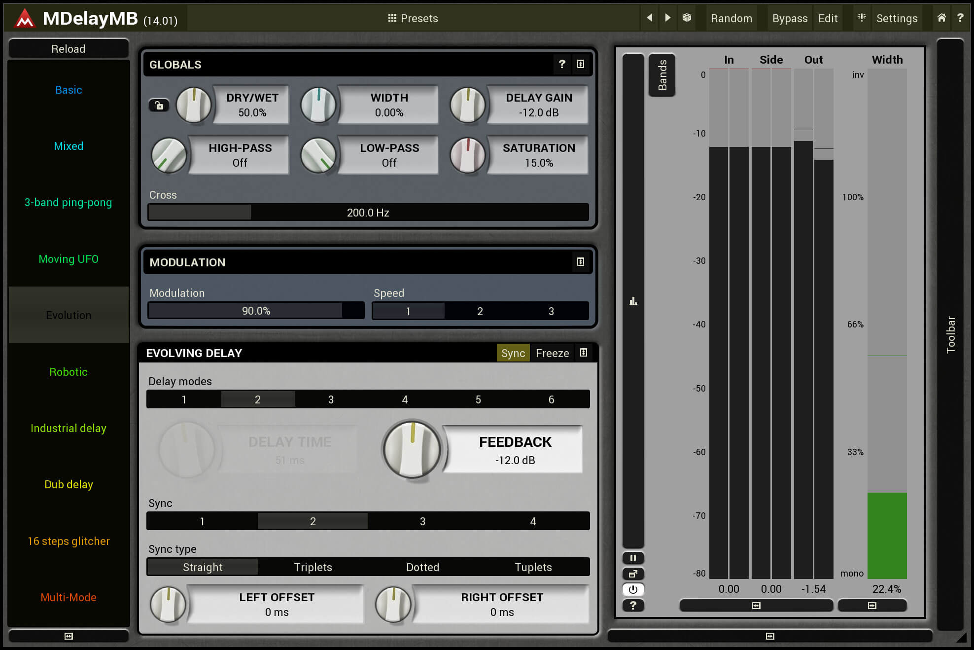Click the High-Pass knob
The image size is (974, 650).
click(x=169, y=155)
